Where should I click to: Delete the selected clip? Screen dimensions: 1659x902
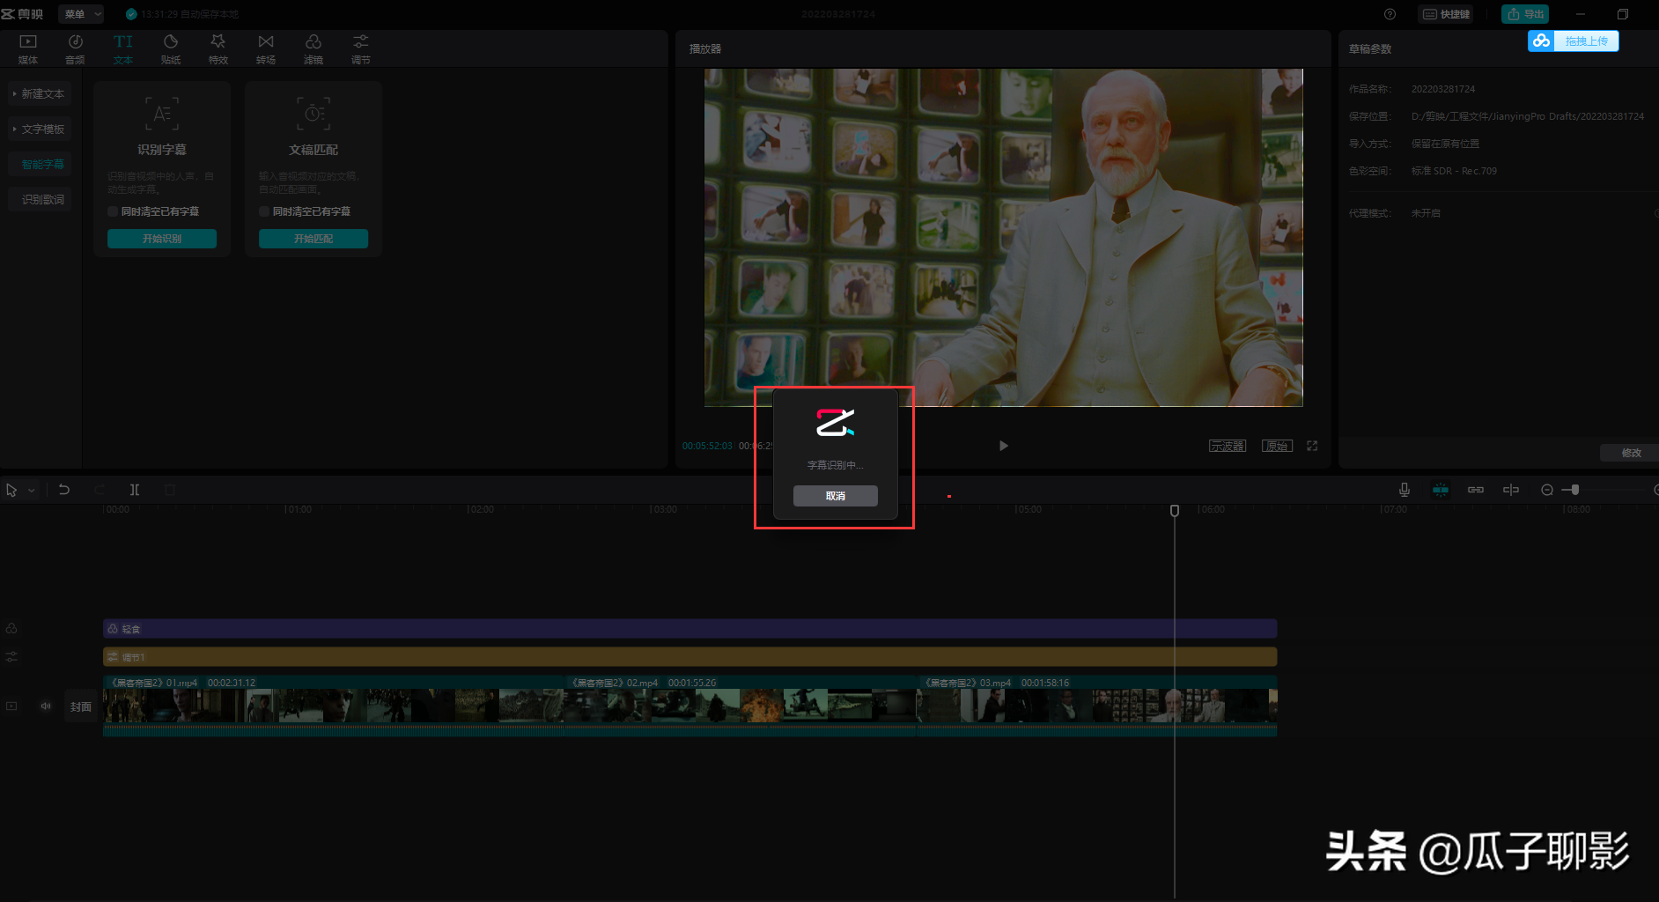pyautogui.click(x=170, y=490)
